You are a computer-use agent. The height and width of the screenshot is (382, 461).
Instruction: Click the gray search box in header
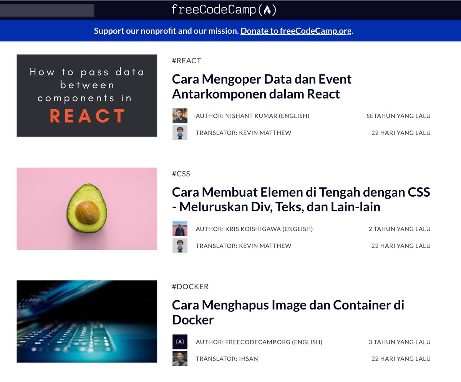click(x=47, y=10)
